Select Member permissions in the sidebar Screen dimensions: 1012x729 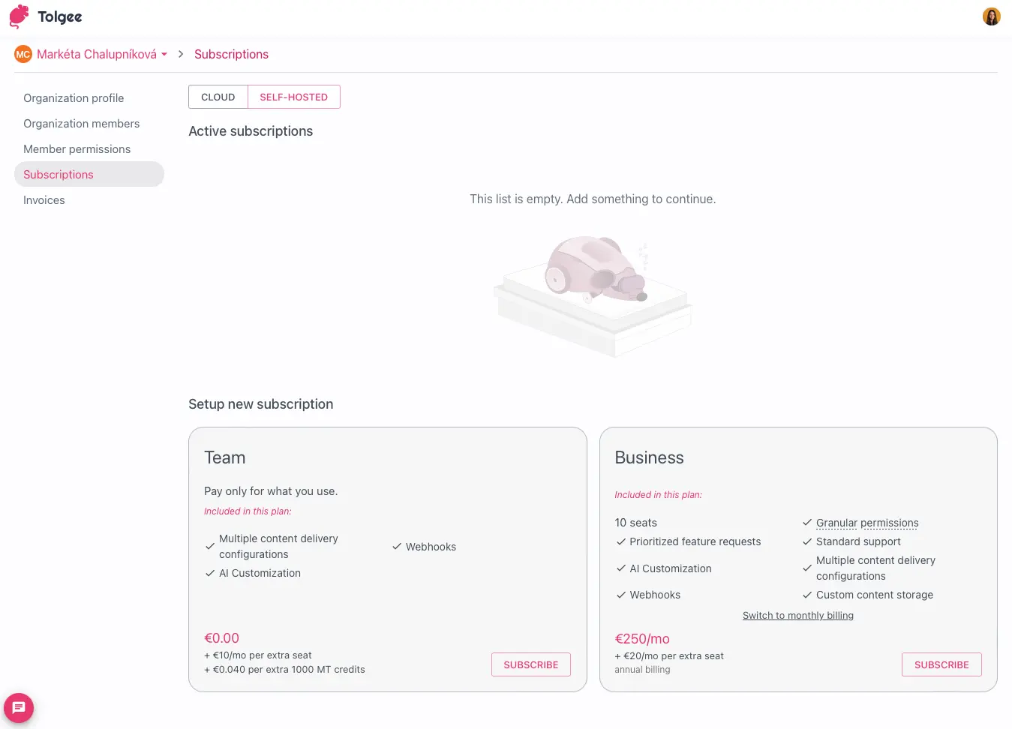coord(77,148)
